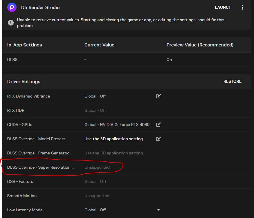The height and width of the screenshot is (218, 254).
Task: Open Low Latency Mode value Global - Off
Action: [95, 210]
